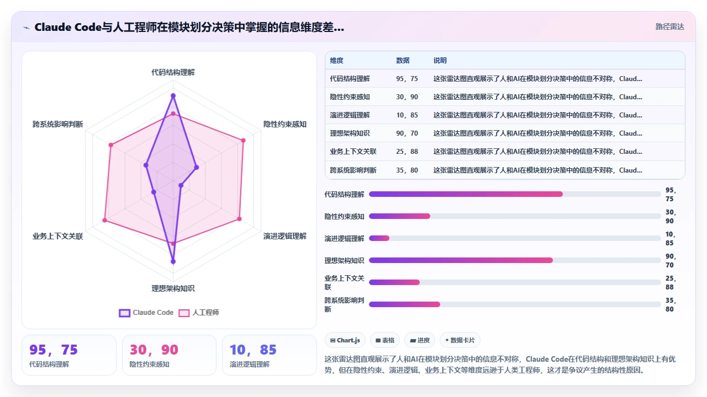The height and width of the screenshot is (397, 707).
Task: Click radar axis label 演进逻辑理解
Action: tap(285, 236)
